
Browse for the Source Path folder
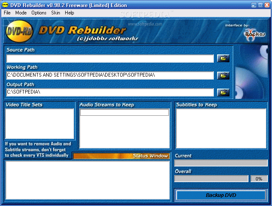(x=223, y=59)
